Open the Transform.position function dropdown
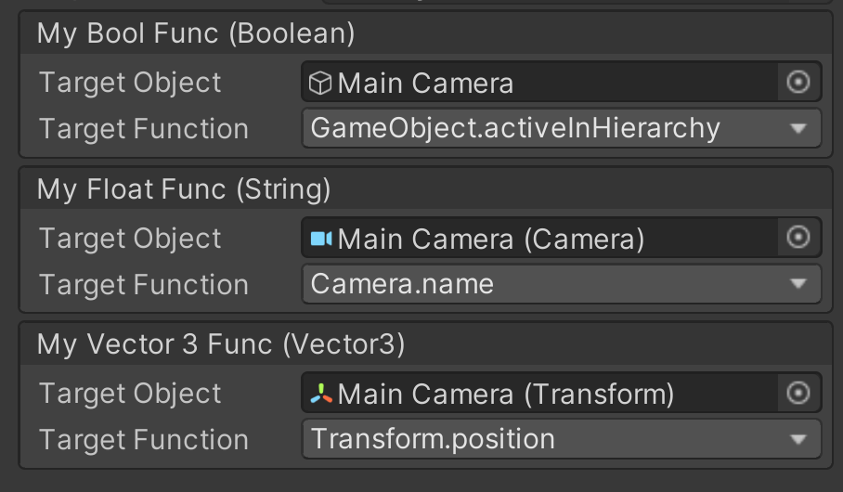The height and width of the screenshot is (492, 843). click(561, 439)
